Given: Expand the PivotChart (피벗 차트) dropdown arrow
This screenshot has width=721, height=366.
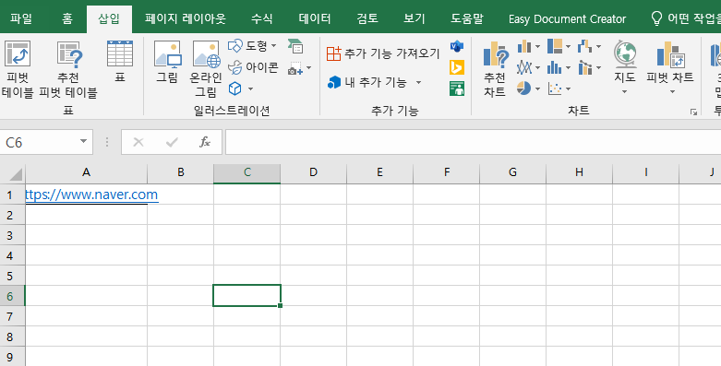Looking at the screenshot, I should pyautogui.click(x=672, y=92).
